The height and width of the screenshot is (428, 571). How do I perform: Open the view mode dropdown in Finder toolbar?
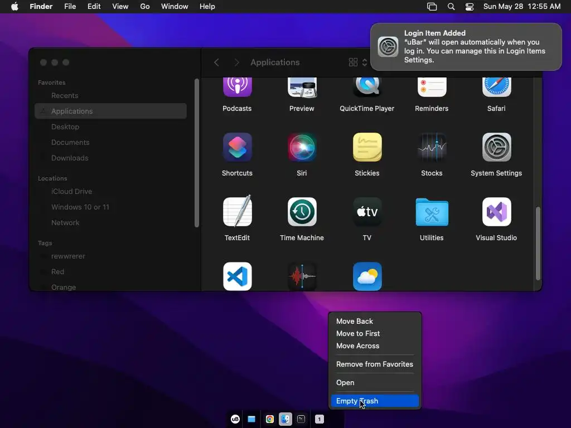pyautogui.click(x=358, y=62)
